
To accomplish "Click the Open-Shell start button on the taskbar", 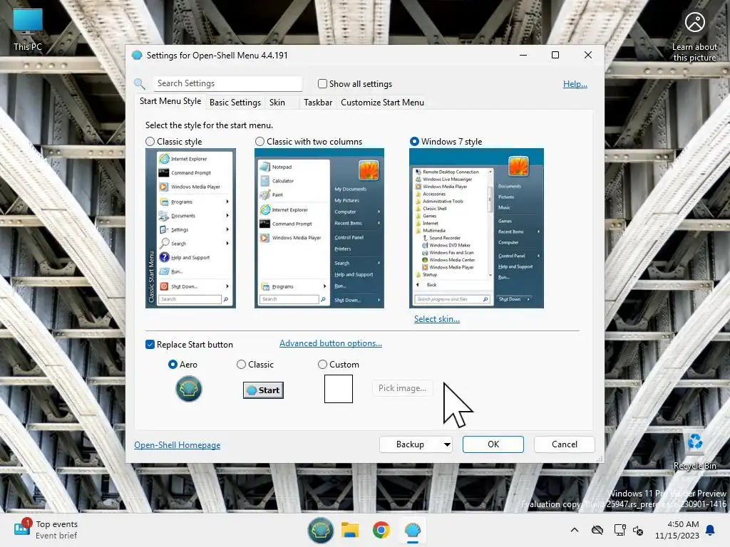I will tap(320, 530).
